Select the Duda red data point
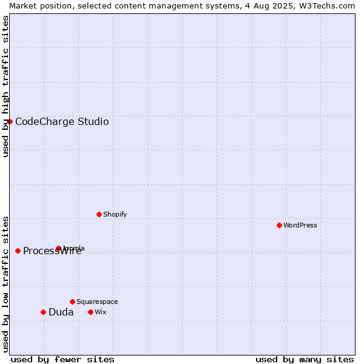 coord(43,312)
